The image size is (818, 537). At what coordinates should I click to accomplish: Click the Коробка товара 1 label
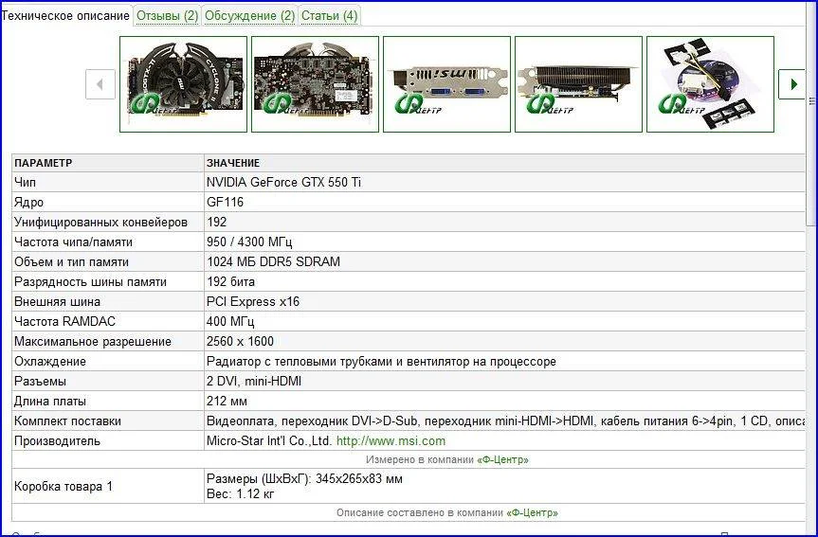[64, 487]
